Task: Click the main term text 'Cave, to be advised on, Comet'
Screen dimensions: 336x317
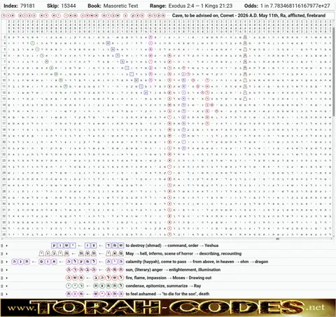Action: (203, 15)
